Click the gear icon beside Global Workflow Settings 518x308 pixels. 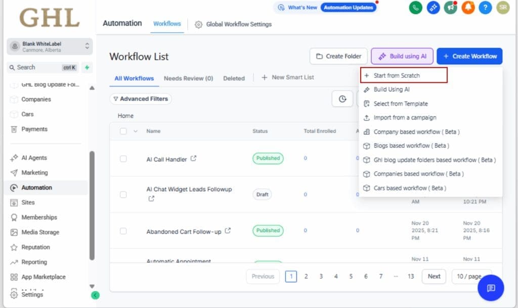pos(198,24)
